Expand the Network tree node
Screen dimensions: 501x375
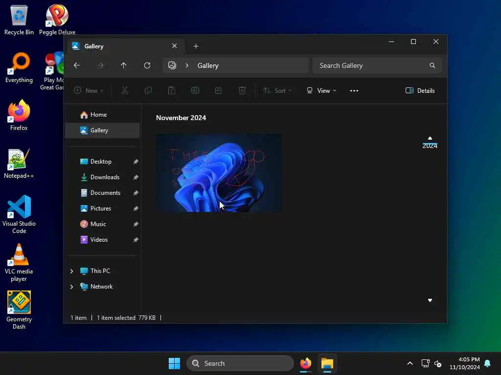click(x=71, y=287)
